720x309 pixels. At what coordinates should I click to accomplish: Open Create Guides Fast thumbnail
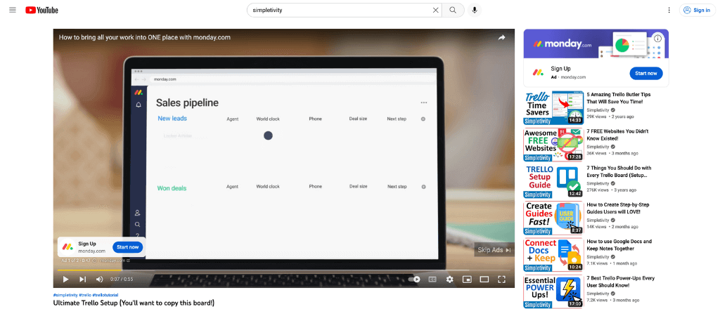553,218
